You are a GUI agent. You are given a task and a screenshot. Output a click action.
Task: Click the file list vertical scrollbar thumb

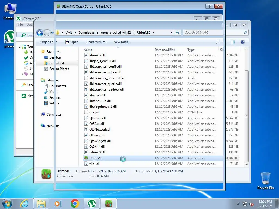247,116
